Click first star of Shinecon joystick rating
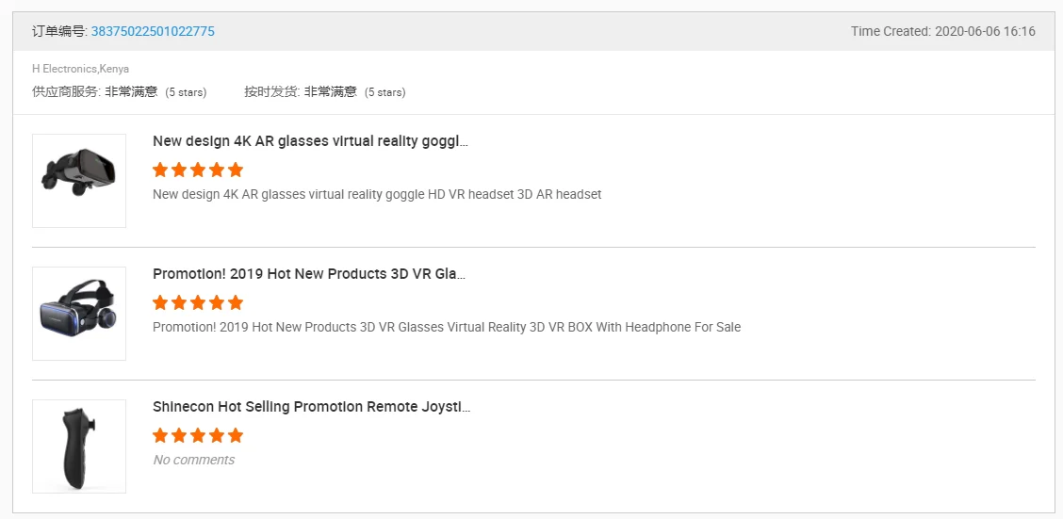Image resolution: width=1063 pixels, height=519 pixels. click(160, 435)
